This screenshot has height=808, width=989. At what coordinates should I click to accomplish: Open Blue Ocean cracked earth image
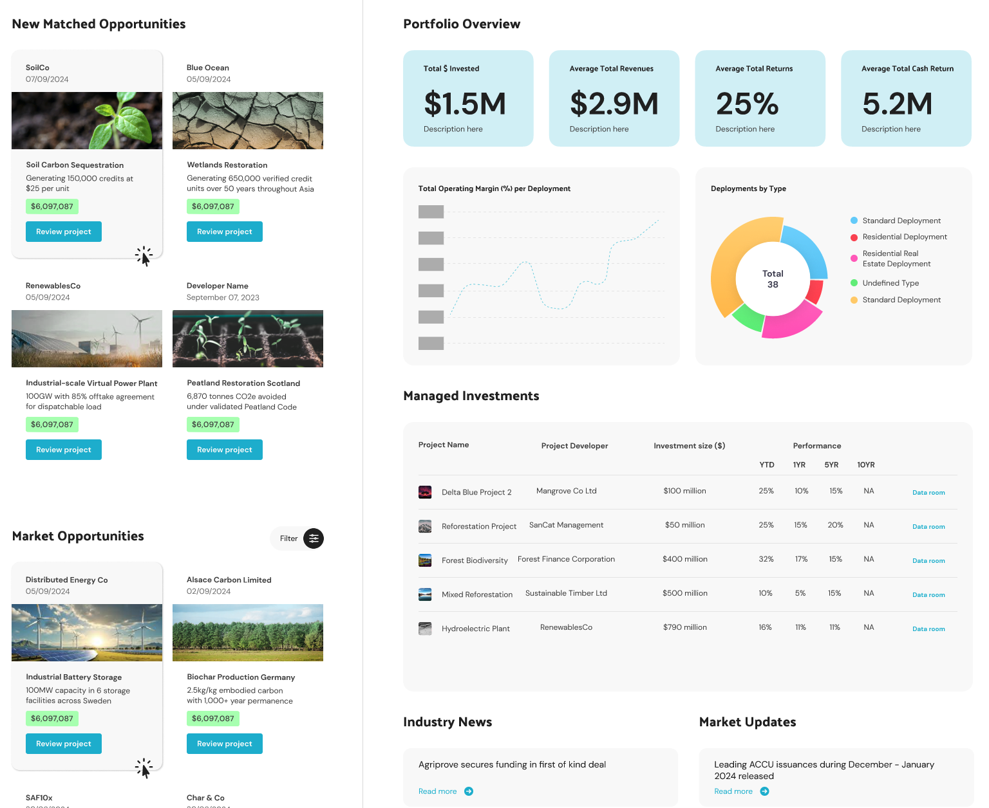(x=248, y=120)
